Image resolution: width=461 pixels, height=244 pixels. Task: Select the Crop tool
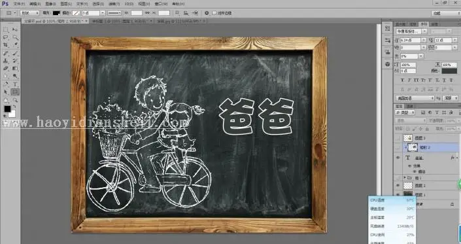pyautogui.click(x=6, y=45)
